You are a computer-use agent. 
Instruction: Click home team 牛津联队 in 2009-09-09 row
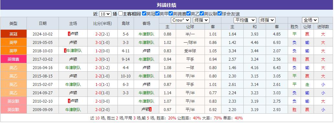click(x=73, y=110)
